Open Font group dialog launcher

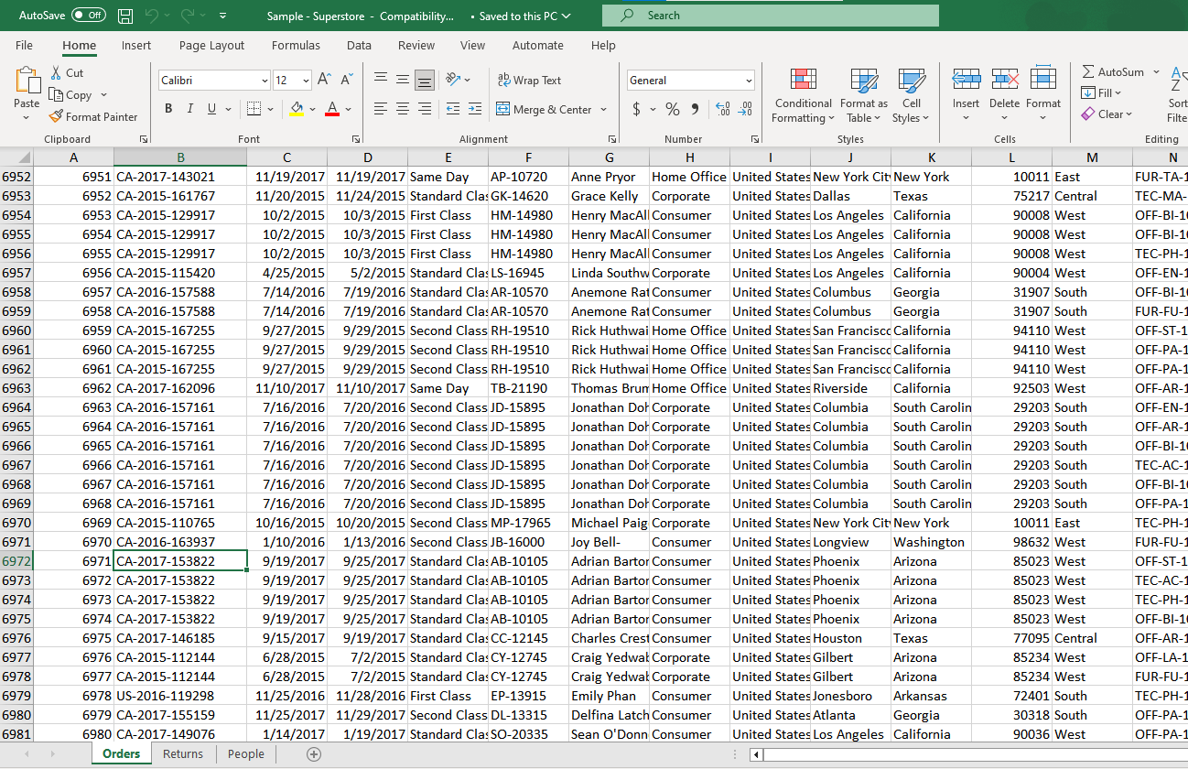(x=355, y=139)
